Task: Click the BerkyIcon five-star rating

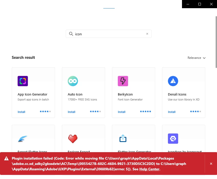Action: point(145,111)
